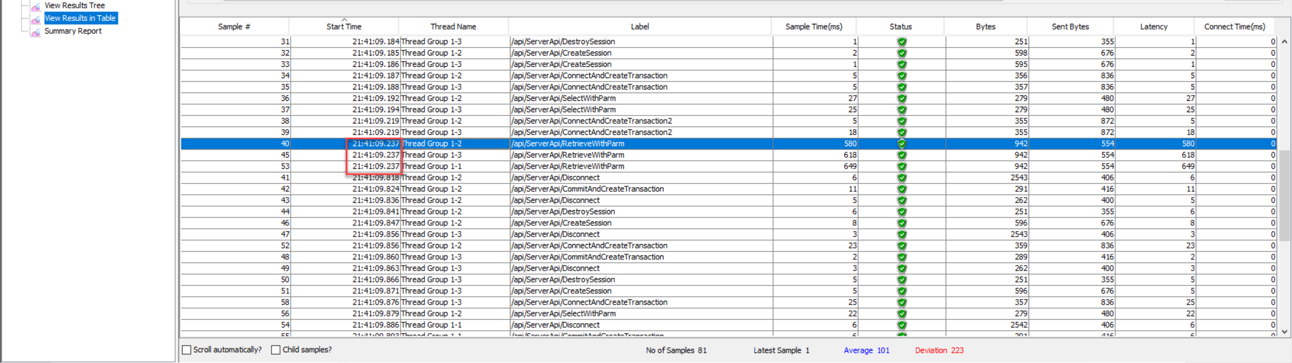Click the View Results Tree icon

point(36,6)
